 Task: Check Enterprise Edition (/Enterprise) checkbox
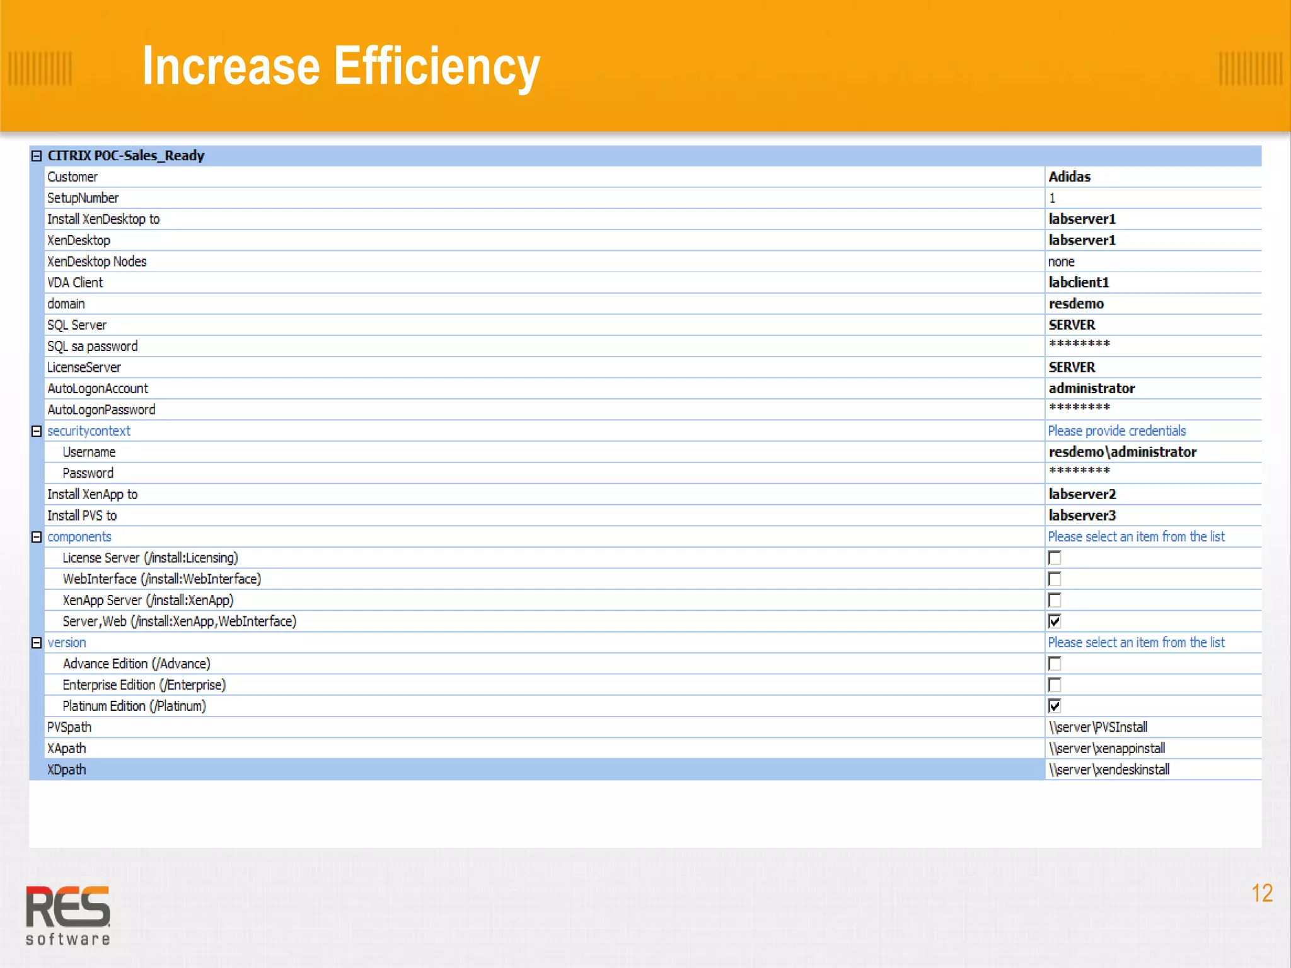pyautogui.click(x=1055, y=685)
